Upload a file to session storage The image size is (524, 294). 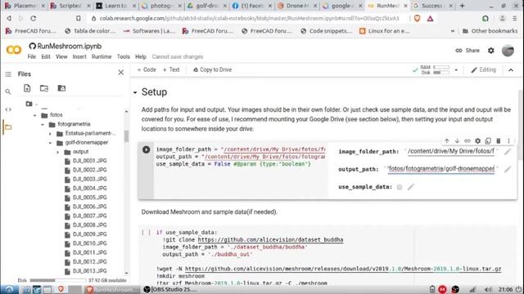click(27, 88)
